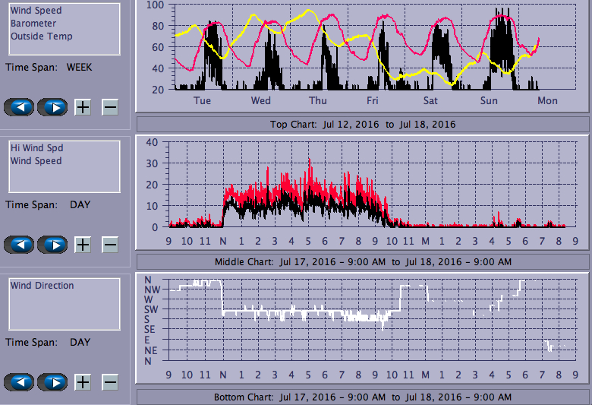Go back in time on middle chart

(20, 245)
